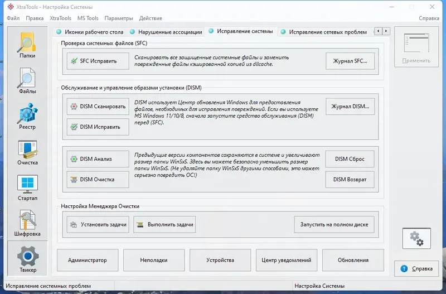Click Запустить на полном диске button
The image size is (446, 294).
click(x=334, y=225)
